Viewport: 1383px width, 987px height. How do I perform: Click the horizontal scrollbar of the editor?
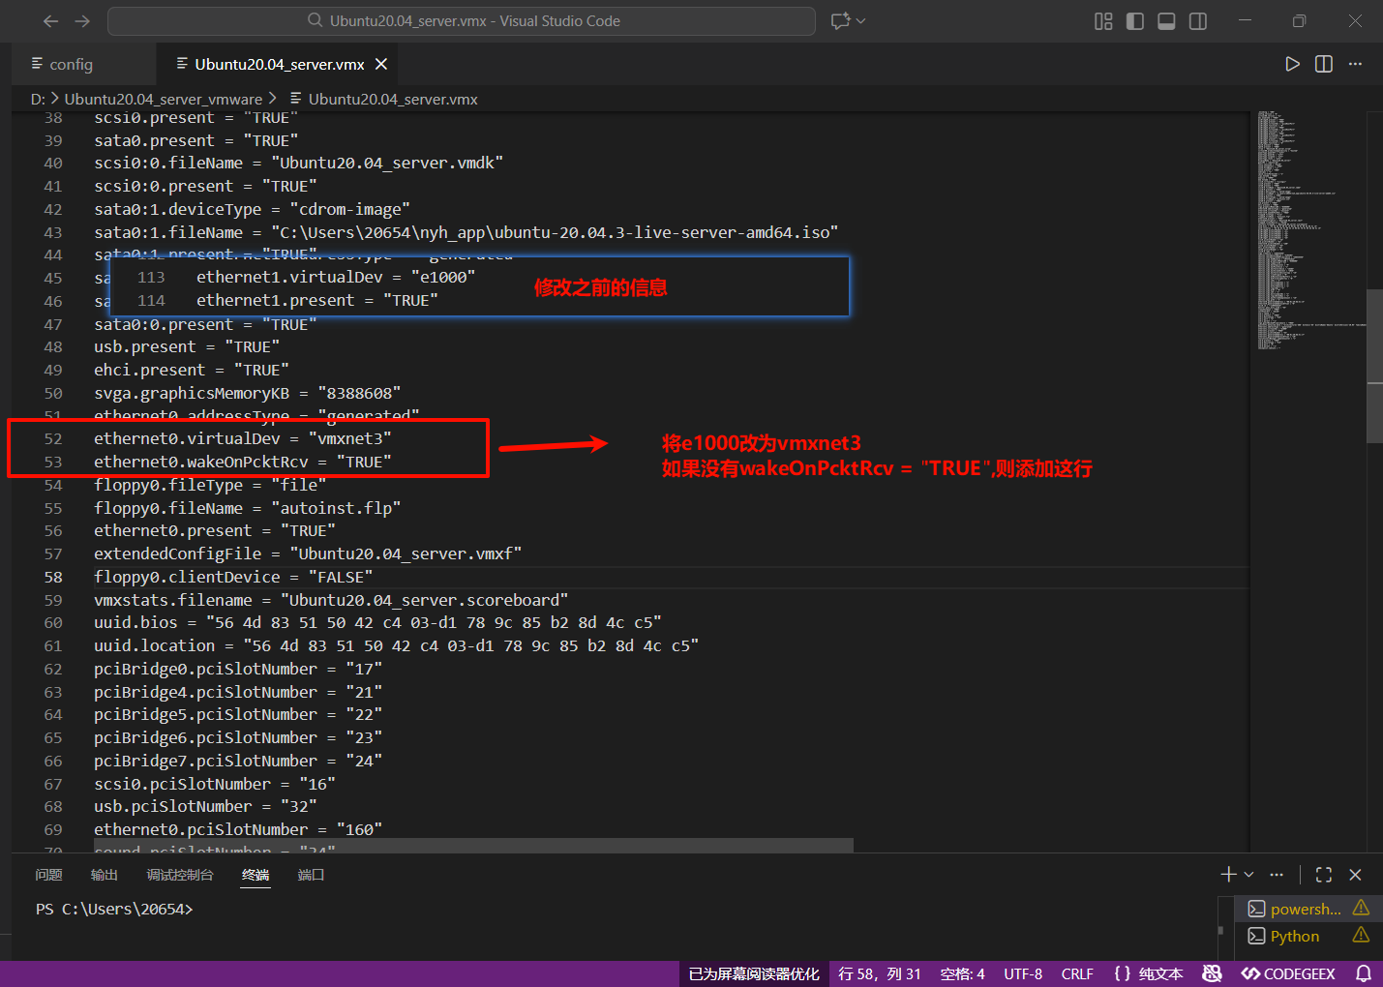473,846
